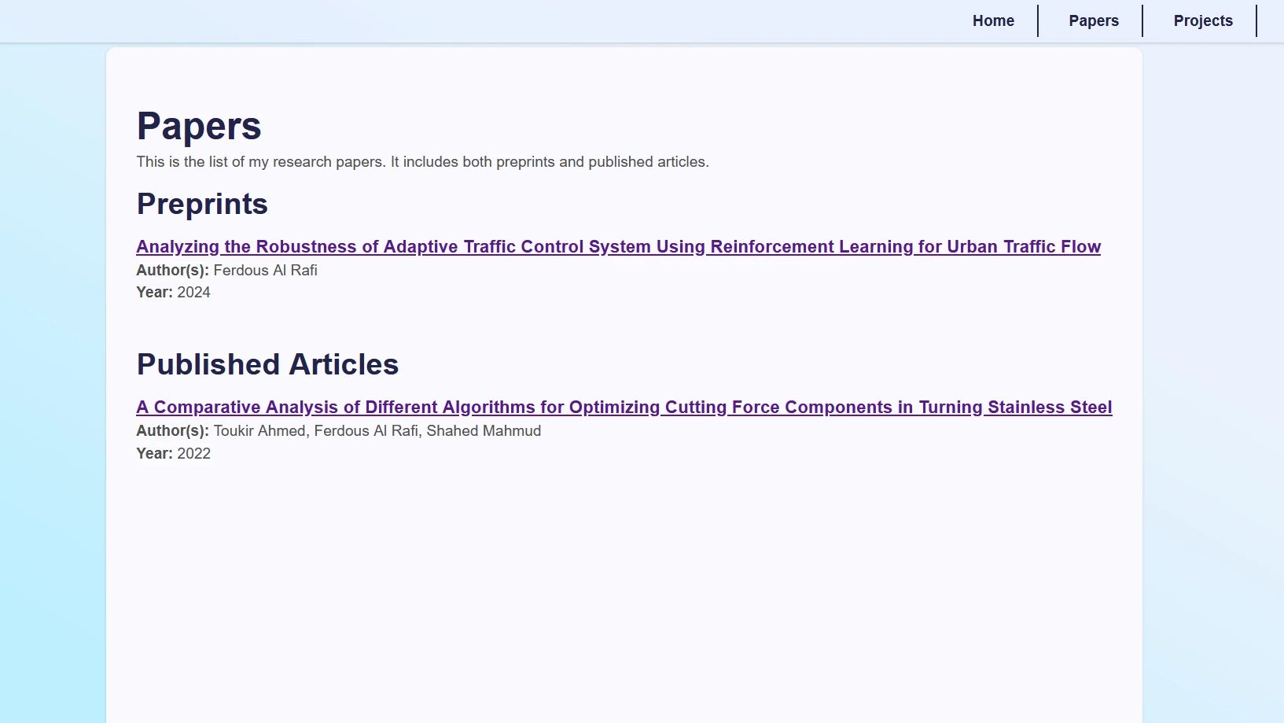
Task: Click the year 2024 under the preprint
Action: click(x=194, y=292)
